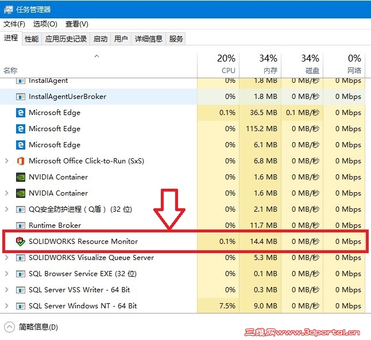The image size is (371, 340).
Task: Click the 6.8 MB memory value
Action: [x=265, y=161]
